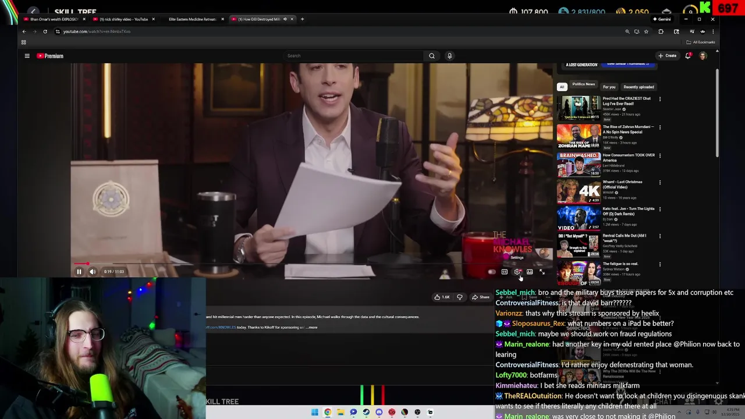The image size is (745, 419).
Task: Open the browser Extensions puzzle icon
Action: pos(661,31)
